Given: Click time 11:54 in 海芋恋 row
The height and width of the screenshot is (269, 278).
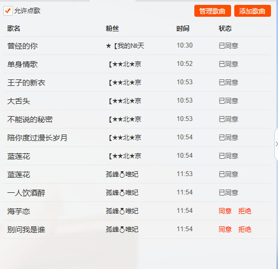Looking at the screenshot, I should 185,211.
